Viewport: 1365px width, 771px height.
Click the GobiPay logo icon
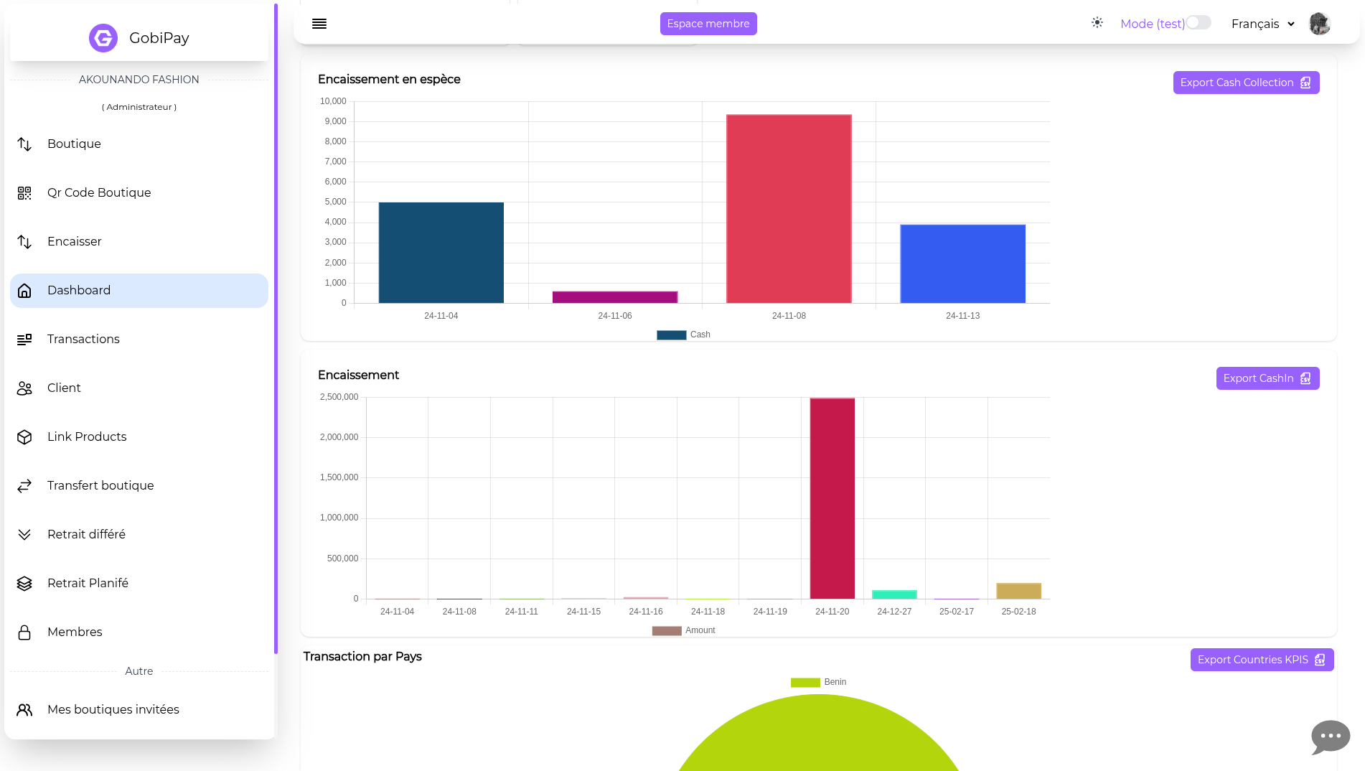[x=103, y=38]
